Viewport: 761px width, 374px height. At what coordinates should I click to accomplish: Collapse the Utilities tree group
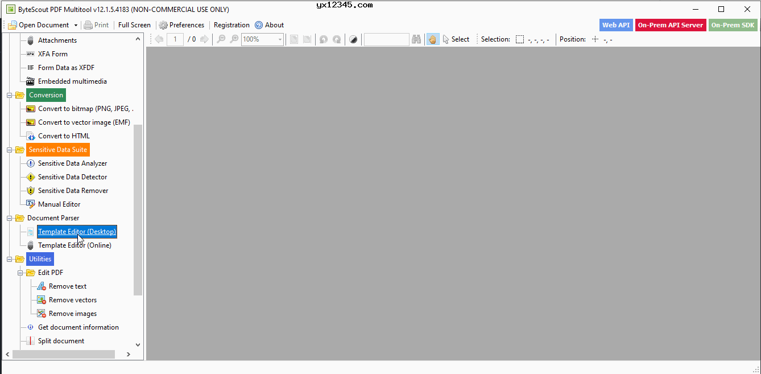click(9, 259)
